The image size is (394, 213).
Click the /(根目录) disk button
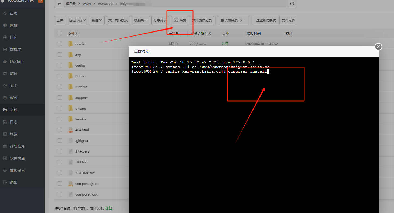tap(233, 20)
